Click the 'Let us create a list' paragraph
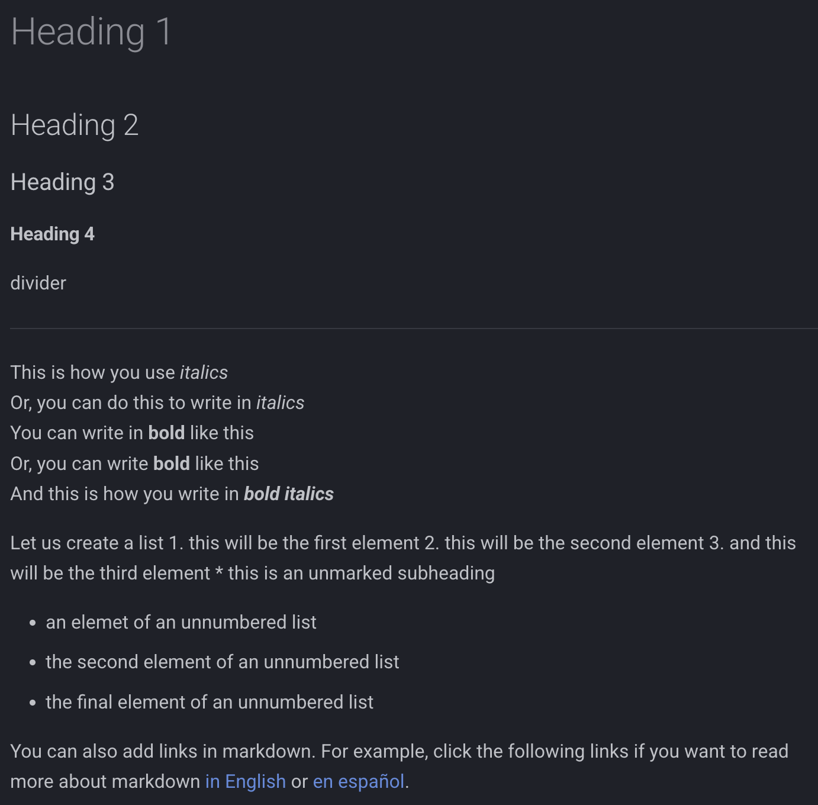The image size is (818, 805). (x=403, y=558)
